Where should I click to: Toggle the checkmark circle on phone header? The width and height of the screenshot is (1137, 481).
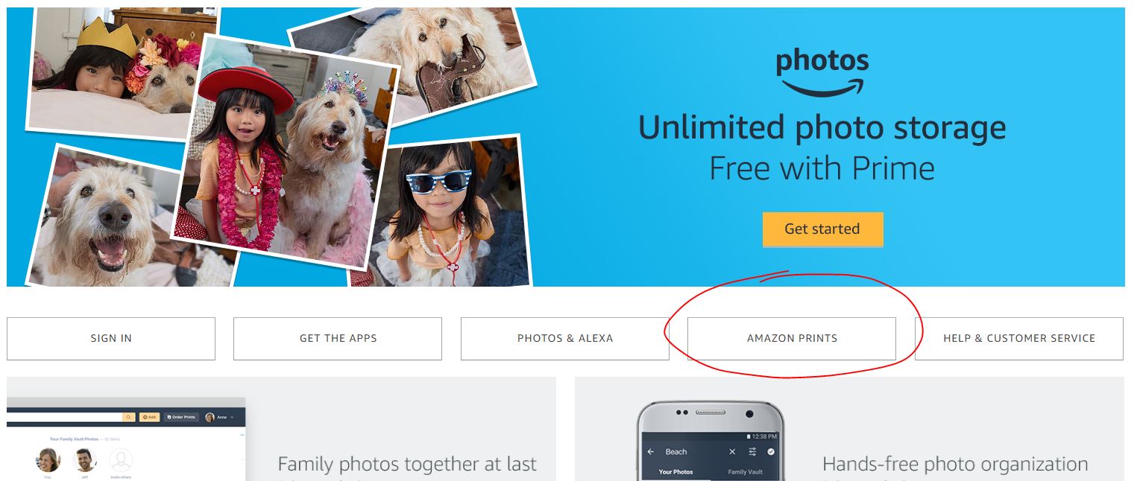(x=771, y=452)
